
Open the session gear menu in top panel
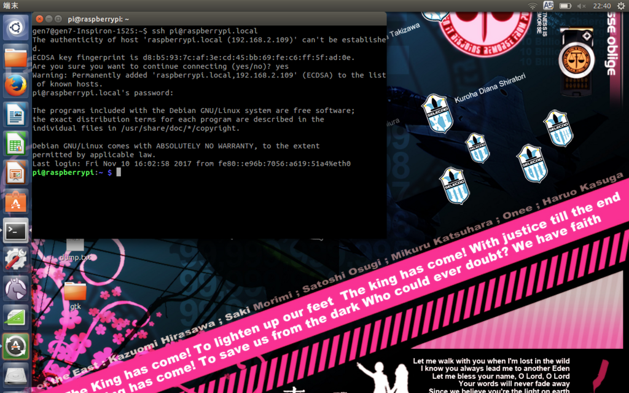tap(620, 6)
